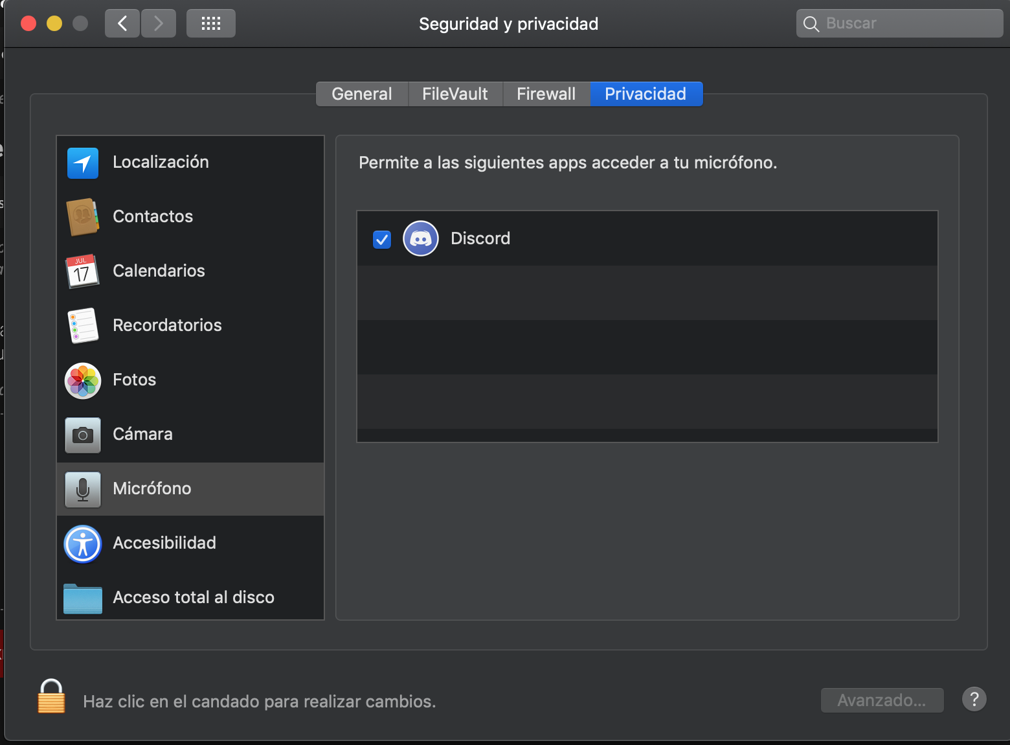Click the Accesibilidad icon

pos(83,544)
